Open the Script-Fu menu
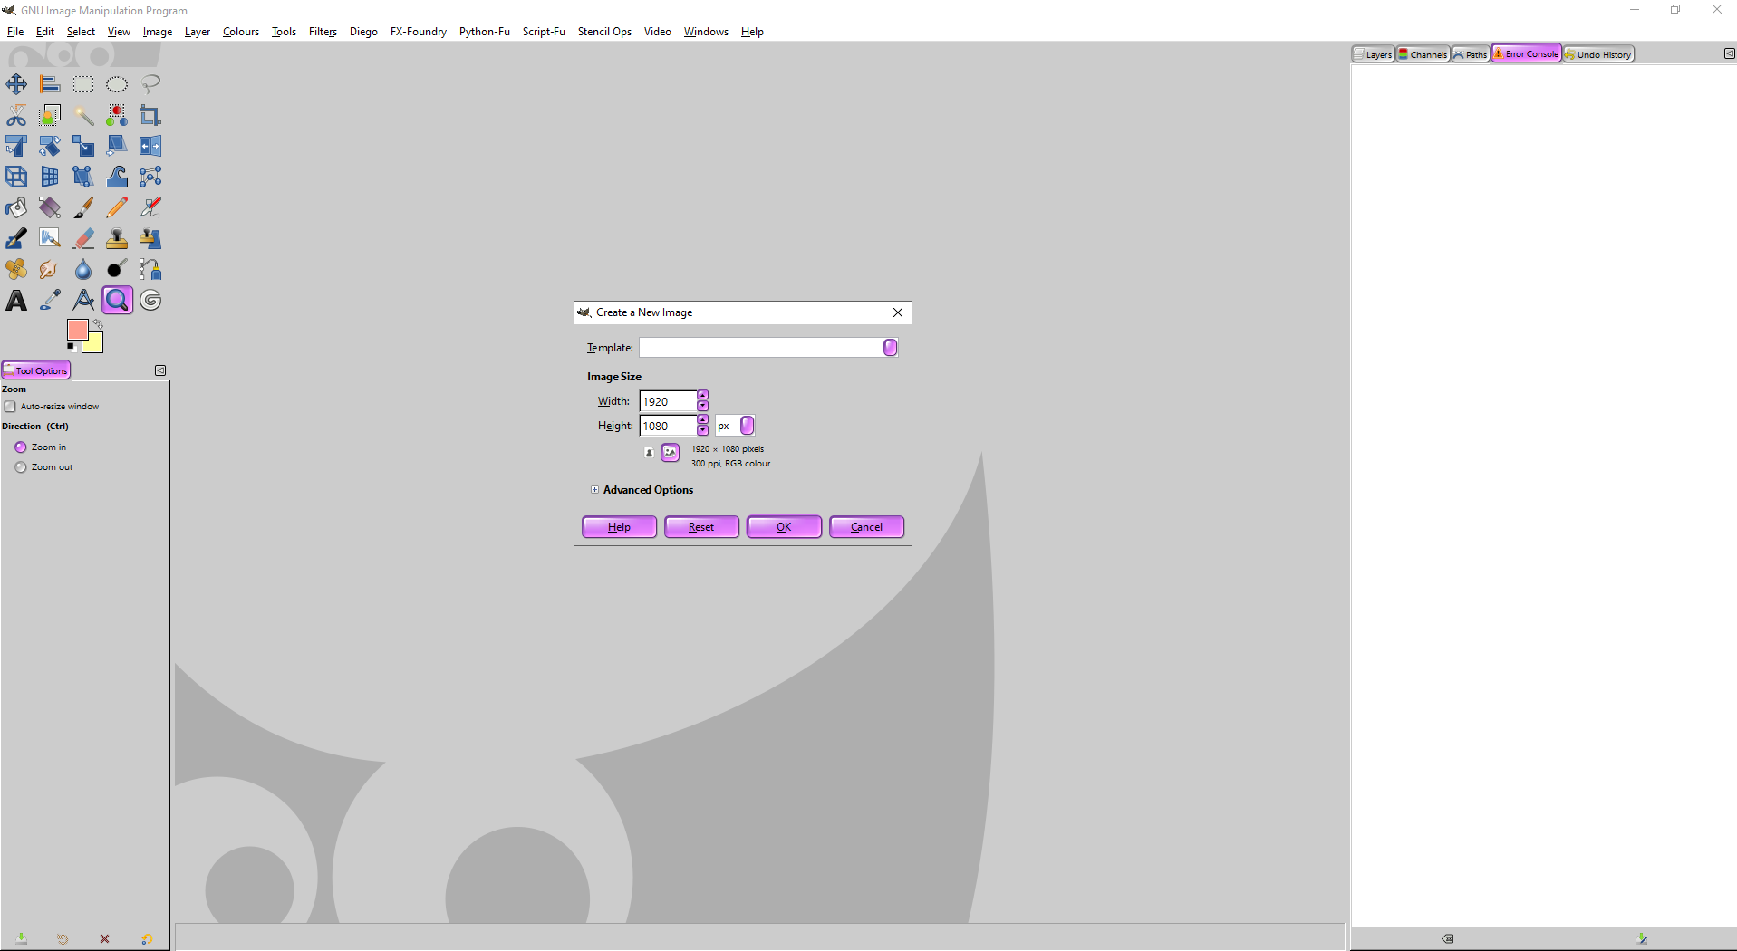 click(x=544, y=32)
